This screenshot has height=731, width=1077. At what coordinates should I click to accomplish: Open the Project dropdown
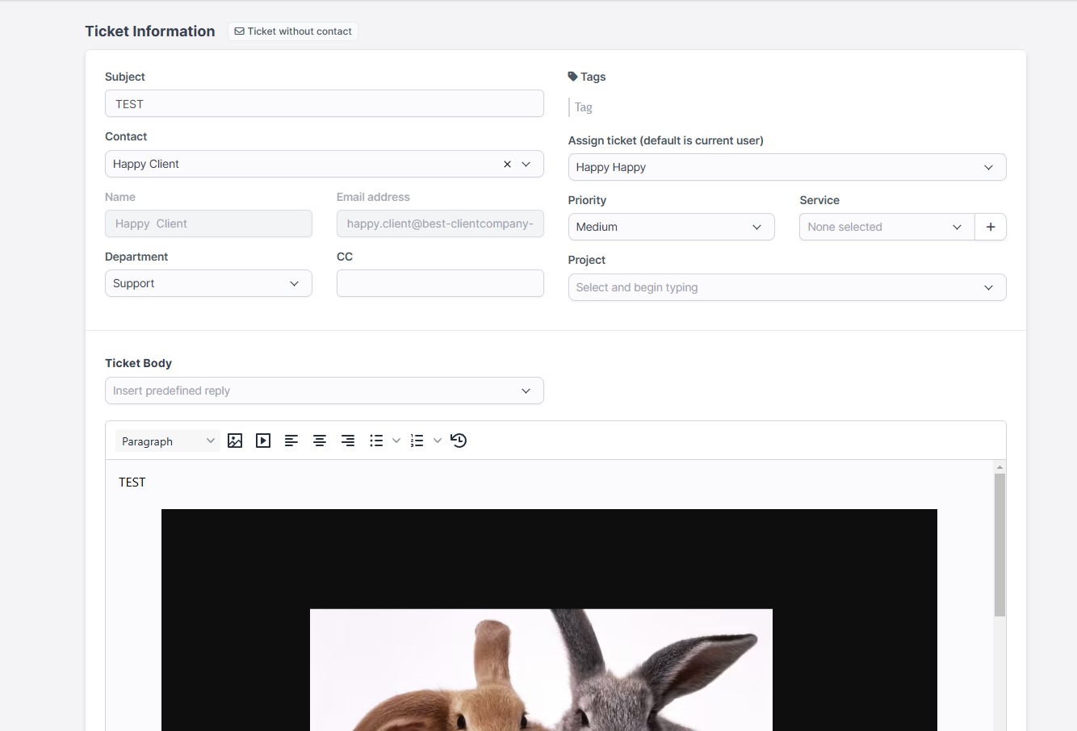pos(787,287)
